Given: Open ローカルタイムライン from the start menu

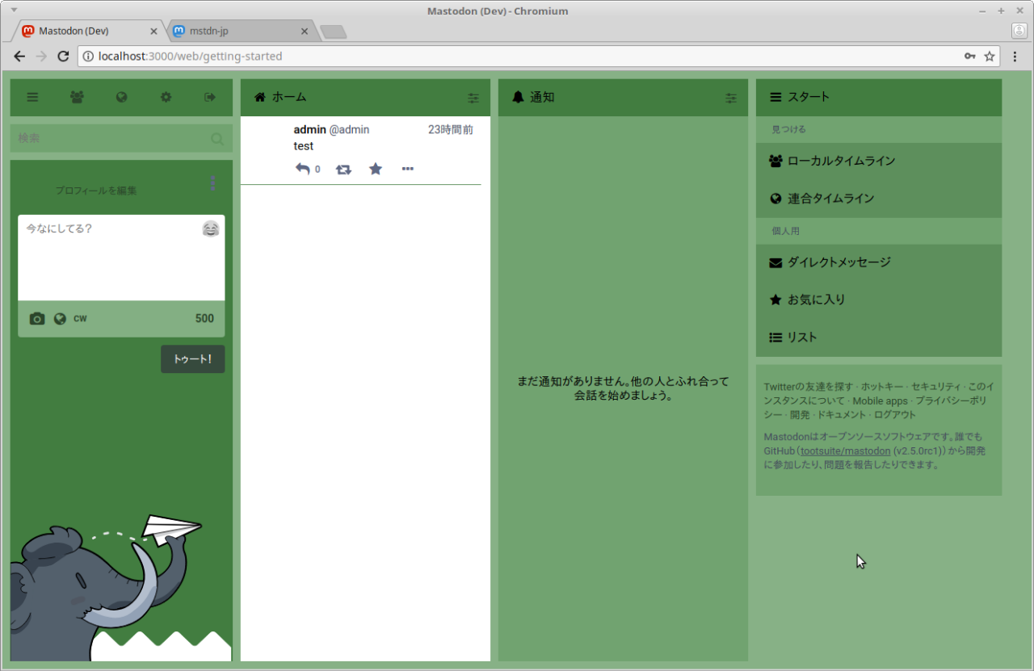Looking at the screenshot, I should [841, 161].
